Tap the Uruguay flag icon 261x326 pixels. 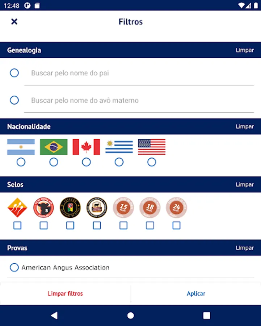coord(119,147)
